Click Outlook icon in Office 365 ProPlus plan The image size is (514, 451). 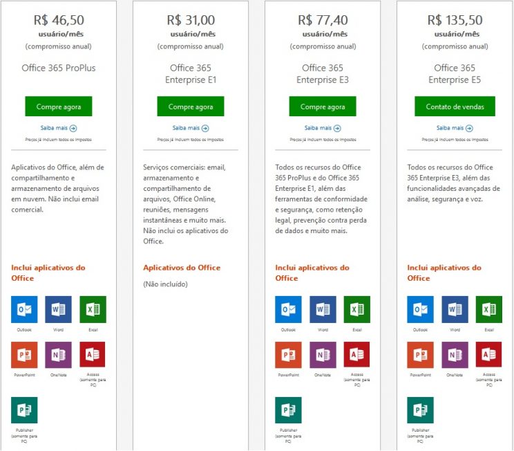(x=24, y=309)
